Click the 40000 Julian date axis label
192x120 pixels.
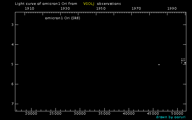[x=129, y=114]
